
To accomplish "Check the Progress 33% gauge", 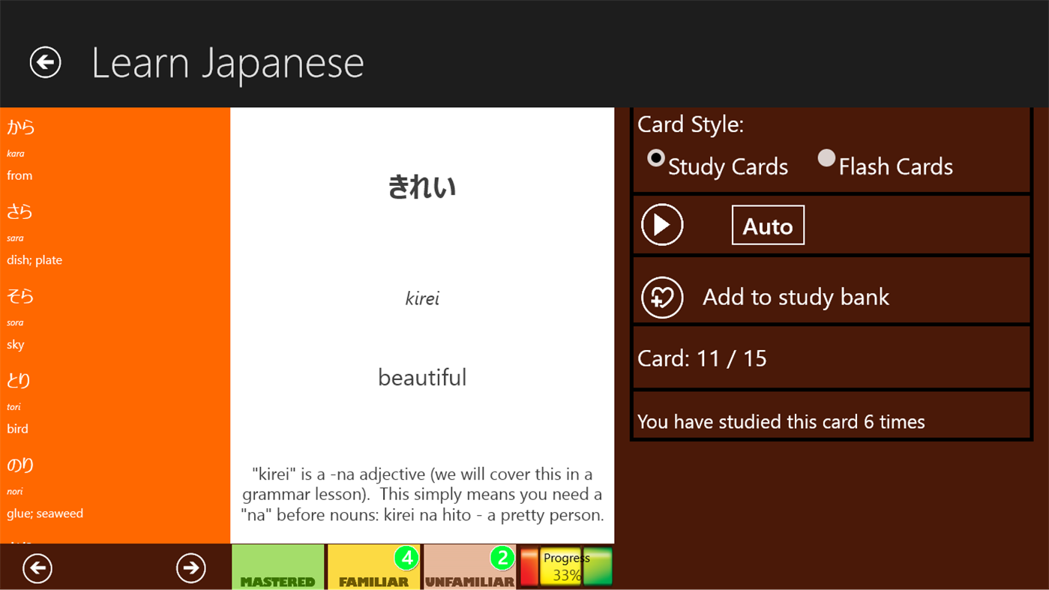I will 565,567.
